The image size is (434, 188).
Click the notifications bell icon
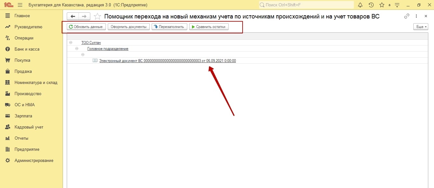[x=360, y=5]
